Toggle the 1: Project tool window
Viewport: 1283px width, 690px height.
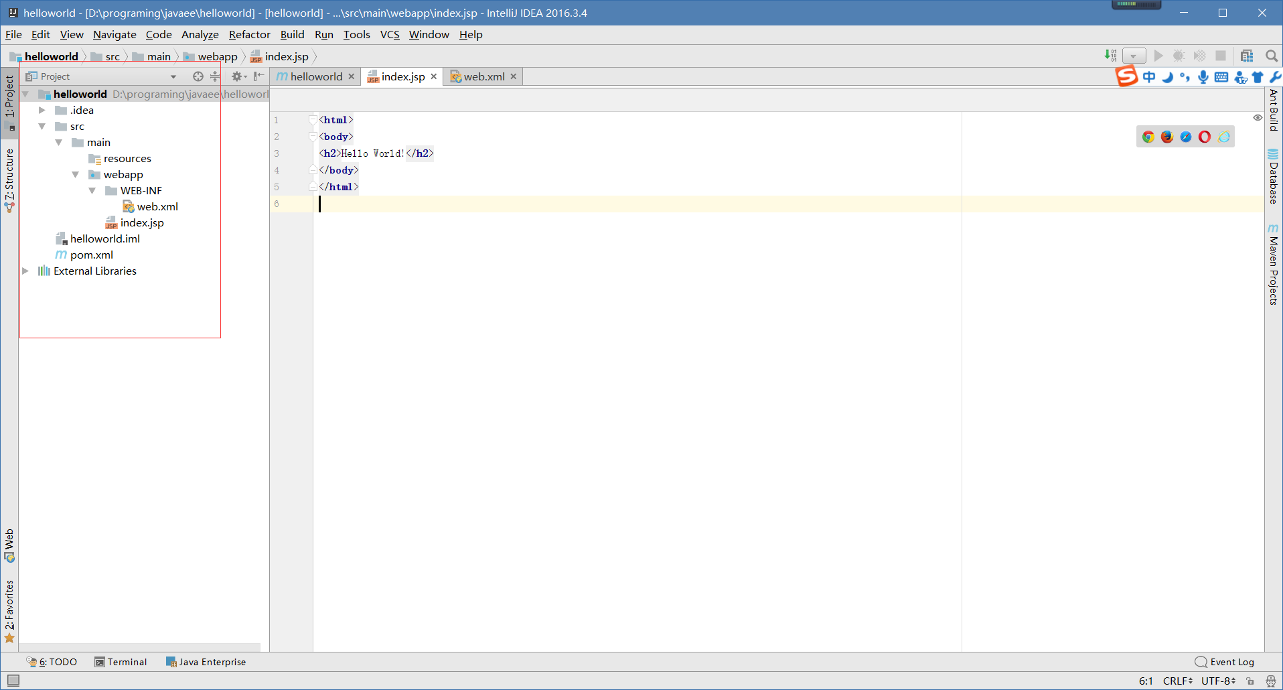pos(9,102)
